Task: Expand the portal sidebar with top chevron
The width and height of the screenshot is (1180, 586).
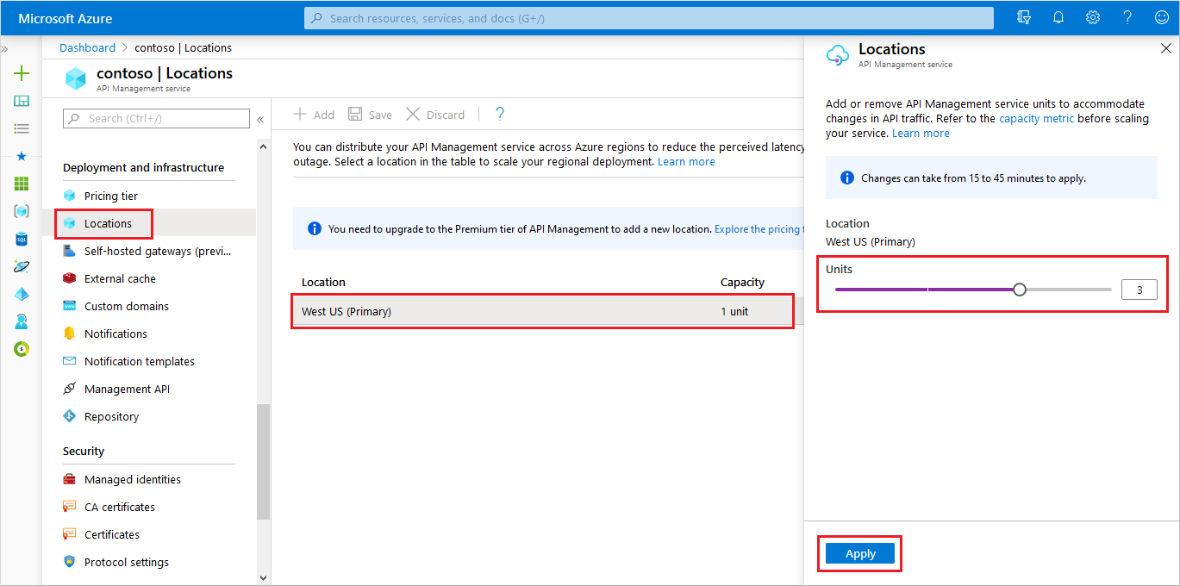Action: (x=6, y=49)
